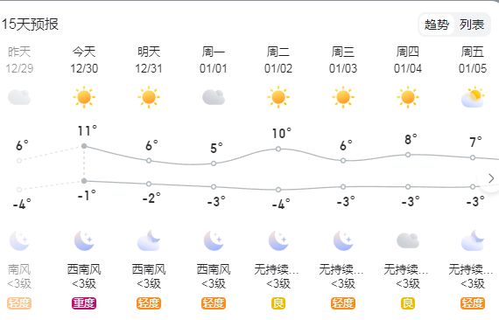Click the 11° high temperature point

pos(84,146)
